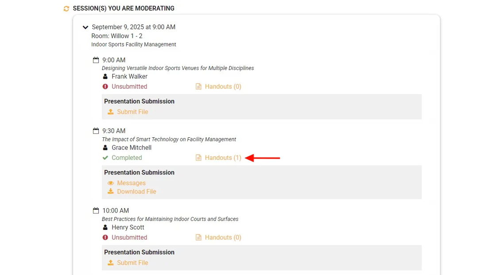The height and width of the screenshot is (275, 496).
Task: Click the calendar icon next to 10:00 AM
Action: [x=96, y=210]
